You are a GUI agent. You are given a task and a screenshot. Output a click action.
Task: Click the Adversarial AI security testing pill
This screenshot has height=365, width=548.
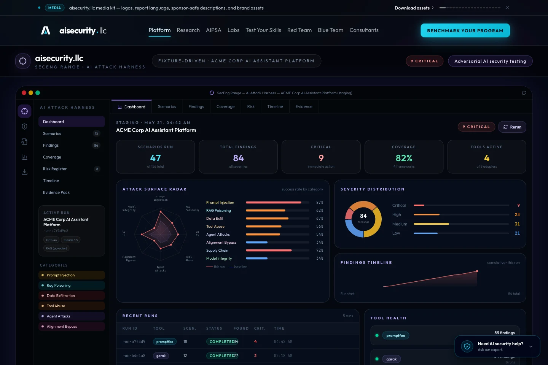pos(490,61)
